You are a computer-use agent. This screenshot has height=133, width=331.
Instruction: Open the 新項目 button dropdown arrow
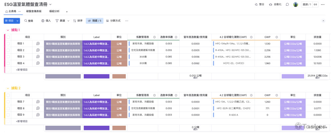click(x=18, y=21)
